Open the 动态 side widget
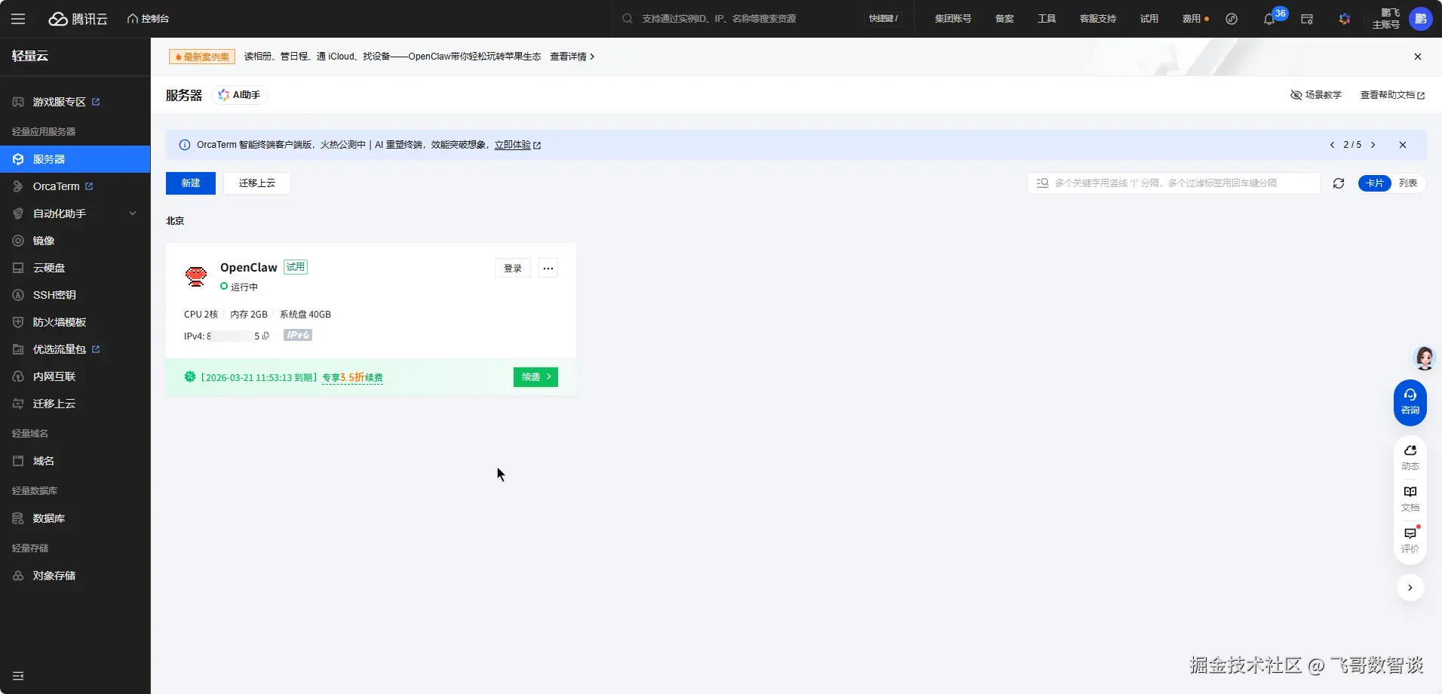Screen dimensions: 1442x694 click(1410, 457)
